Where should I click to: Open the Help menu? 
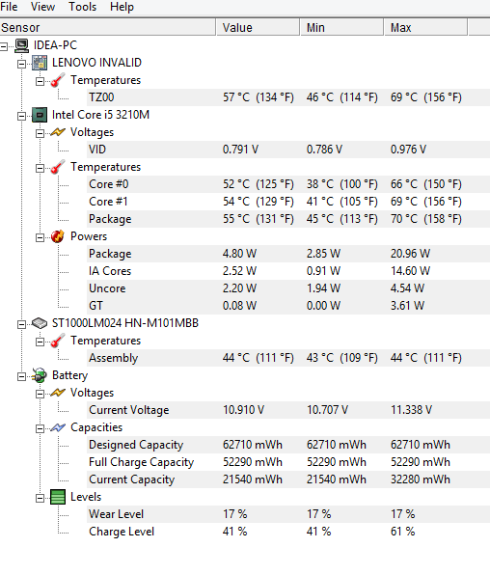click(x=122, y=7)
